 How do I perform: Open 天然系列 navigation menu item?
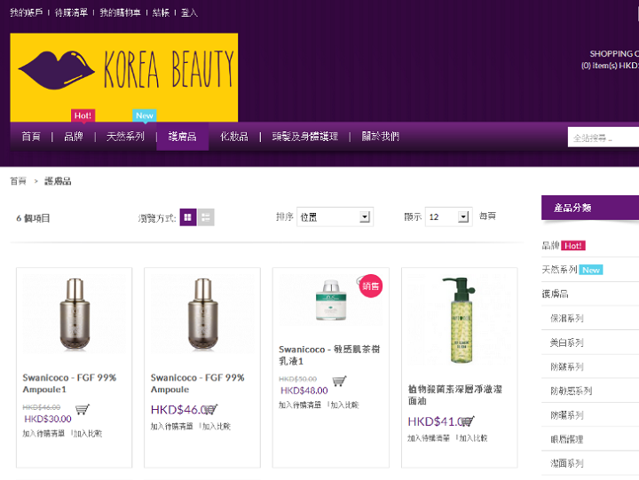click(125, 137)
